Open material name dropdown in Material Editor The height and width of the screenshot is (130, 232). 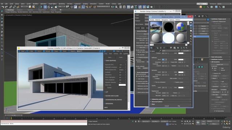[x=171, y=51]
